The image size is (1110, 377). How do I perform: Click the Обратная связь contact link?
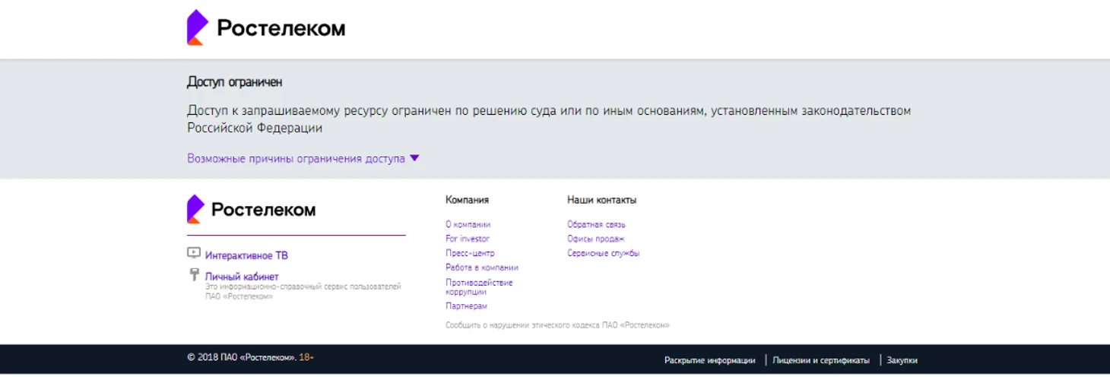(596, 224)
